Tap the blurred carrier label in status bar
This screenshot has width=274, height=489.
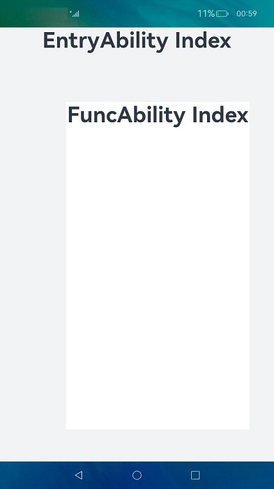[x=47, y=14]
